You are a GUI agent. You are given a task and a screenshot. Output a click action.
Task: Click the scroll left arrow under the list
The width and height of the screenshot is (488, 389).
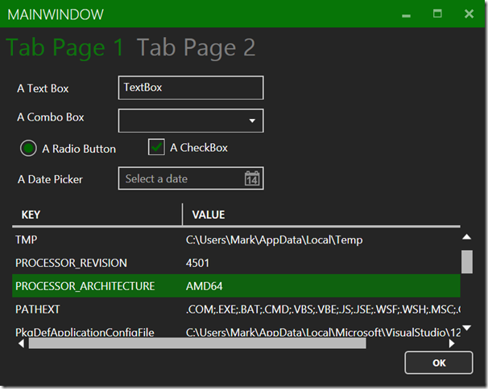(x=20, y=343)
